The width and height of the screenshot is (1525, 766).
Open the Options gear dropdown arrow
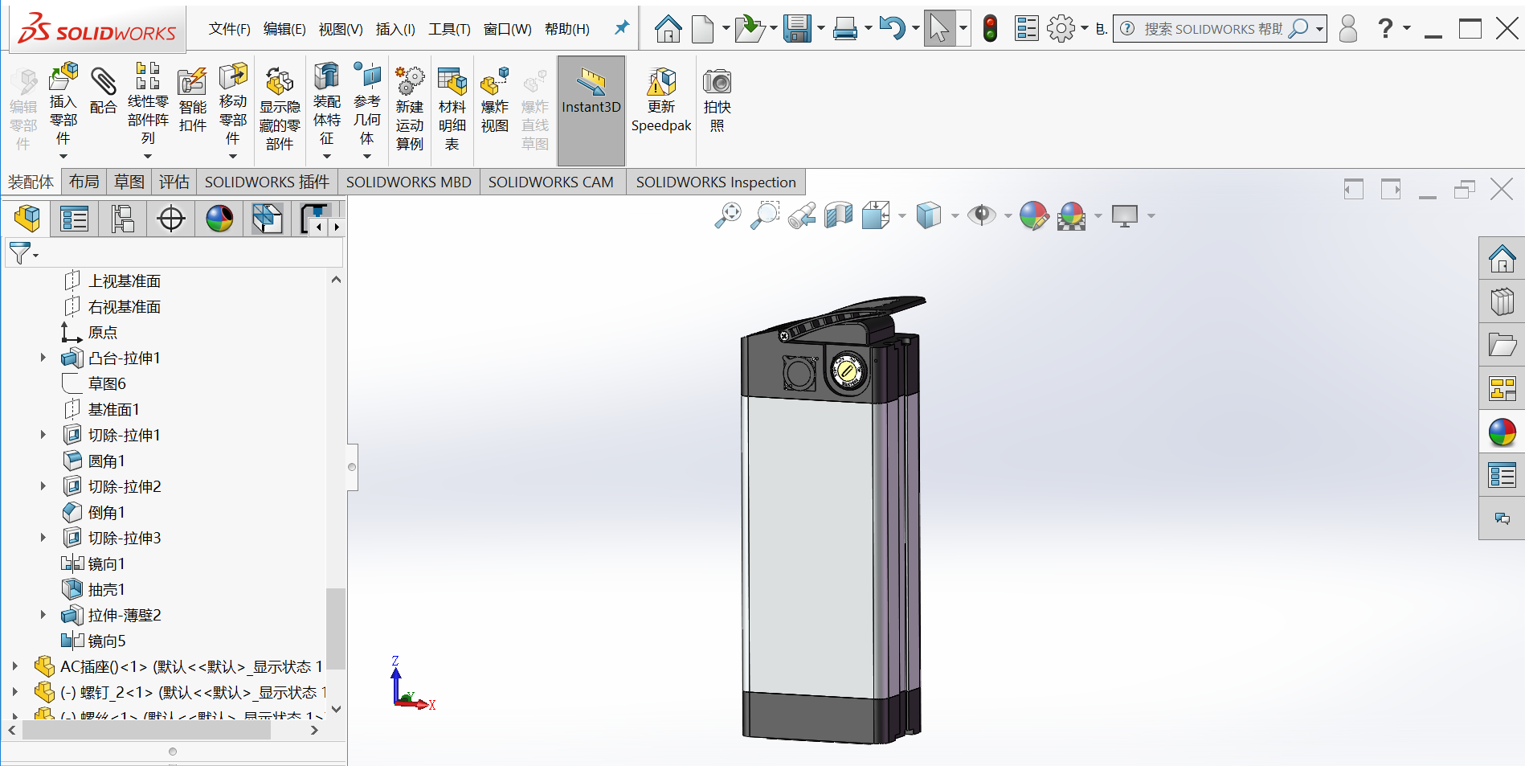pyautogui.click(x=1085, y=29)
